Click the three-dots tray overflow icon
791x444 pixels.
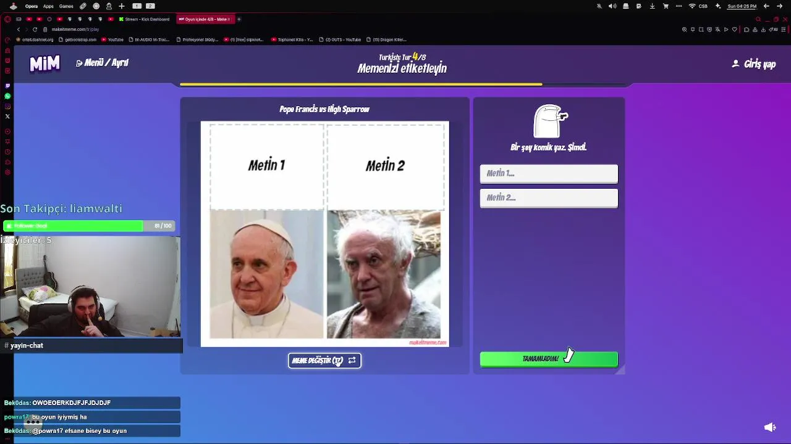679,6
